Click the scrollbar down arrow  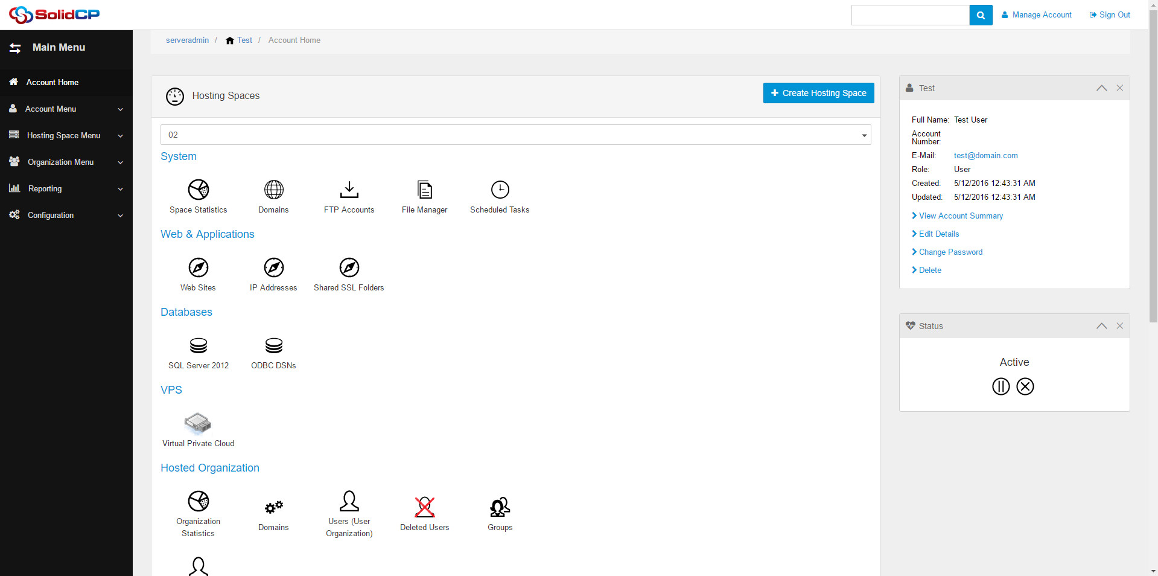point(1153,571)
